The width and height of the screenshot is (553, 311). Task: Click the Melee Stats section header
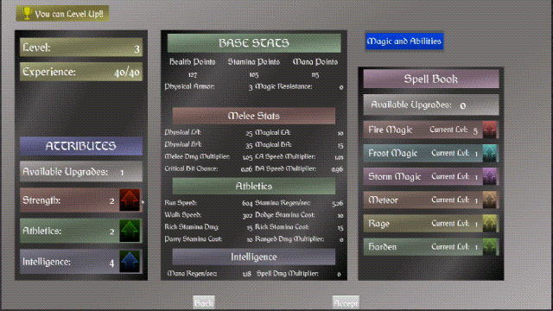pyautogui.click(x=254, y=116)
